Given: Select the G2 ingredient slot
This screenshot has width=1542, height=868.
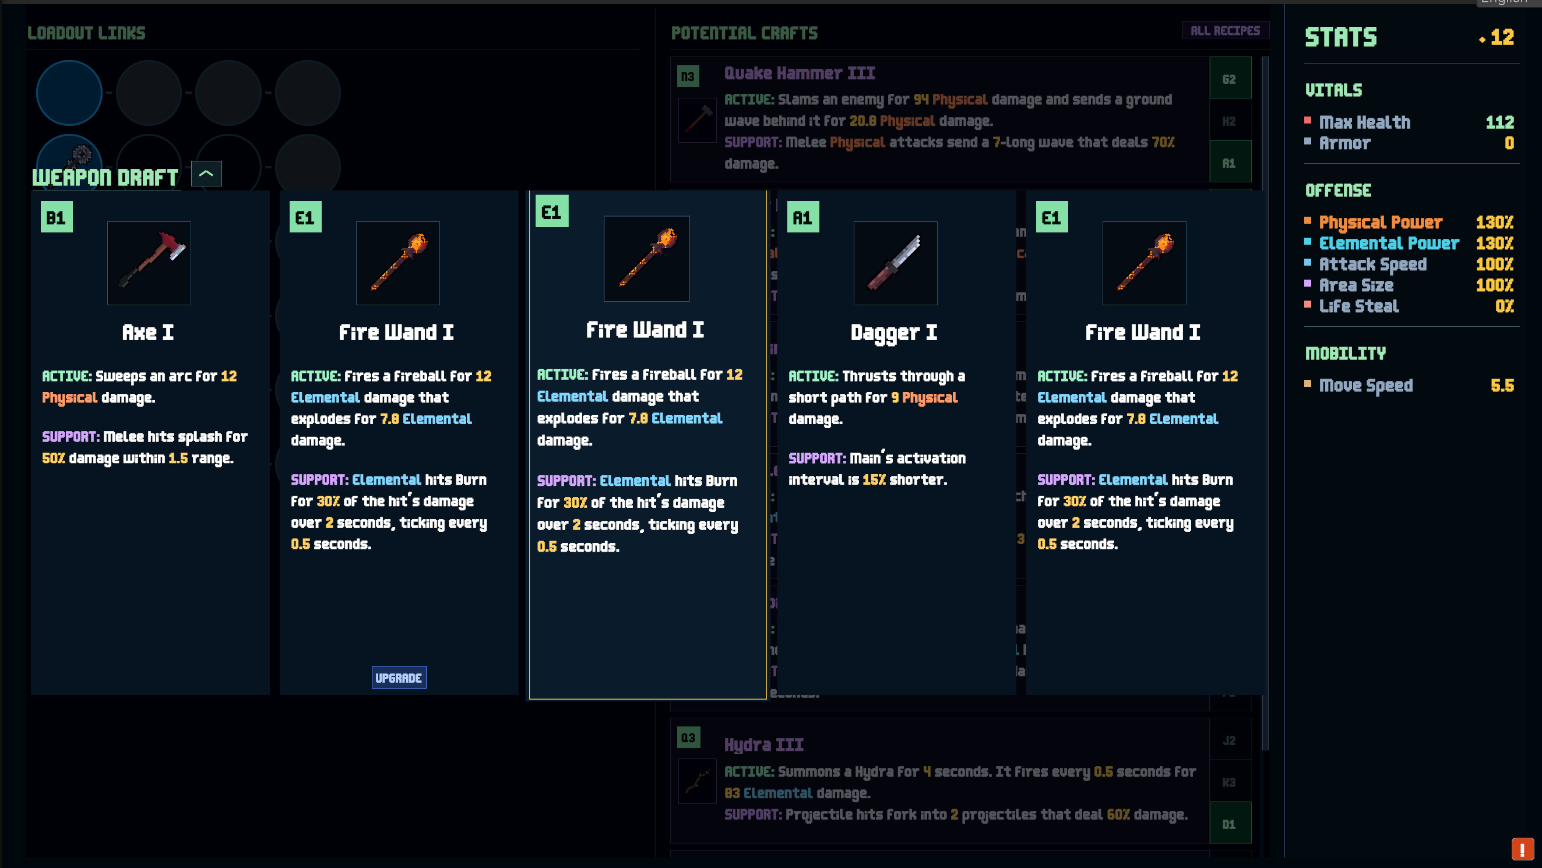Looking at the screenshot, I should pos(1230,79).
